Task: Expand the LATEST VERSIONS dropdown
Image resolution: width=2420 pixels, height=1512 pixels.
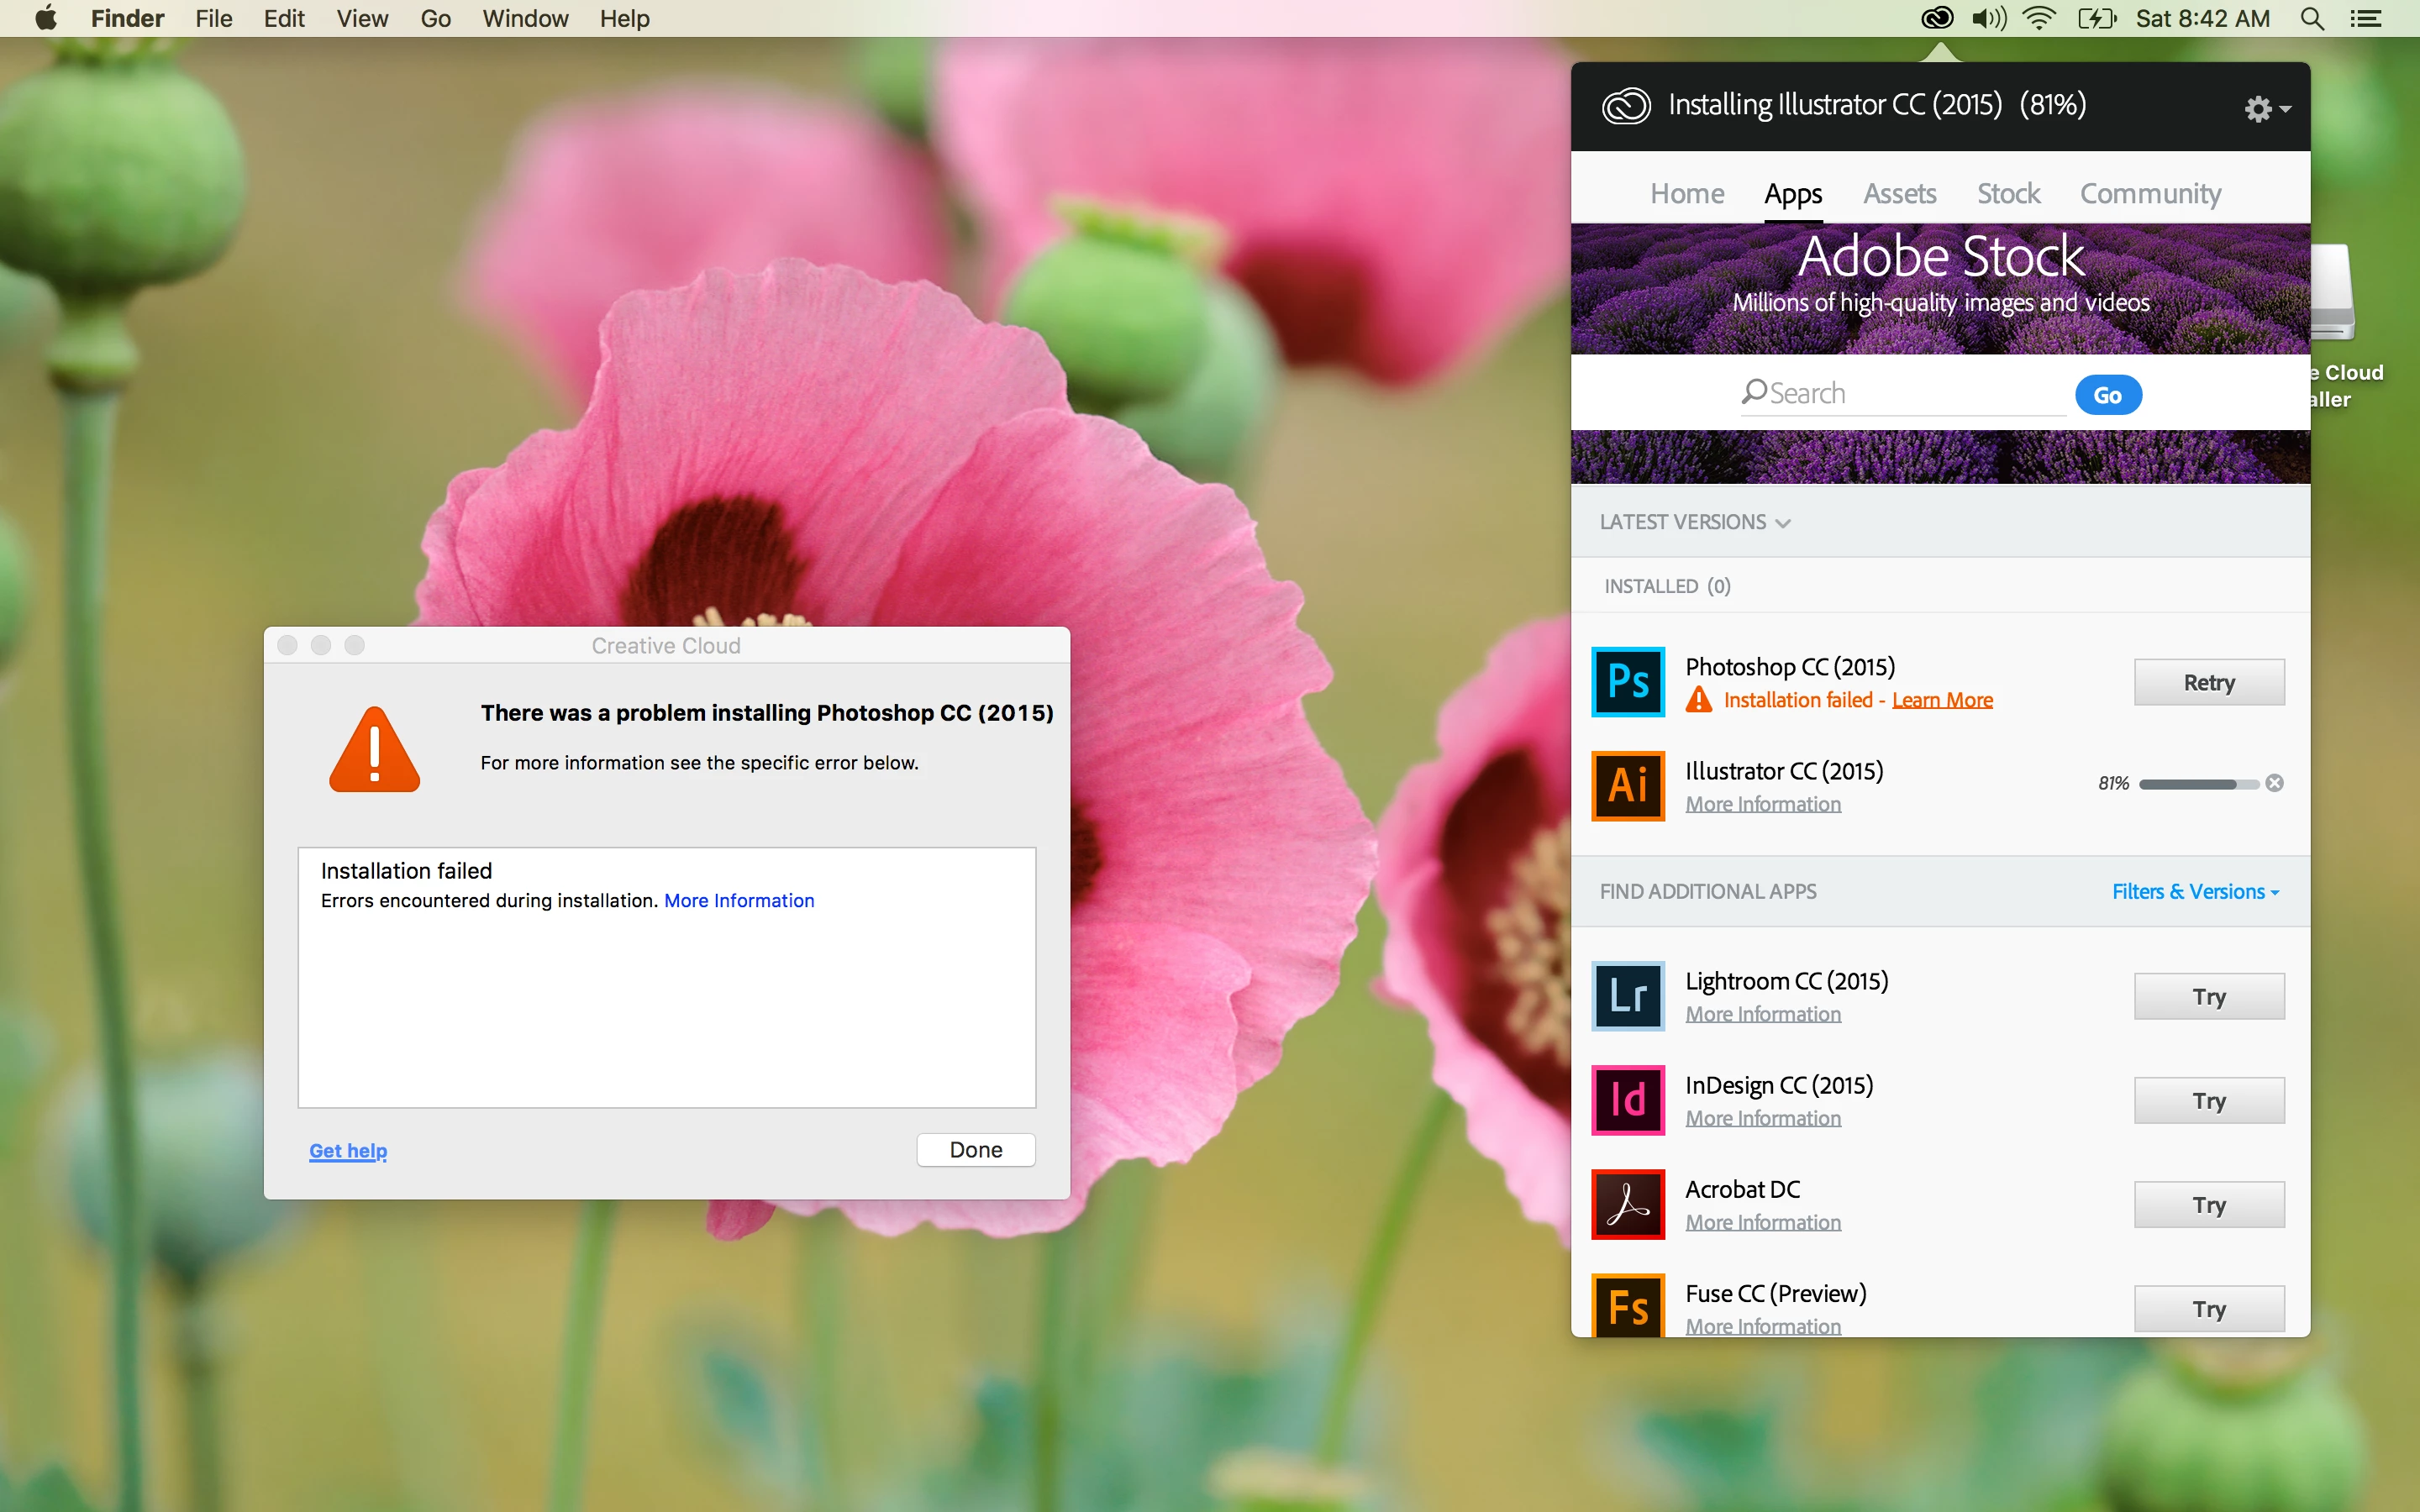Action: pyautogui.click(x=1694, y=522)
